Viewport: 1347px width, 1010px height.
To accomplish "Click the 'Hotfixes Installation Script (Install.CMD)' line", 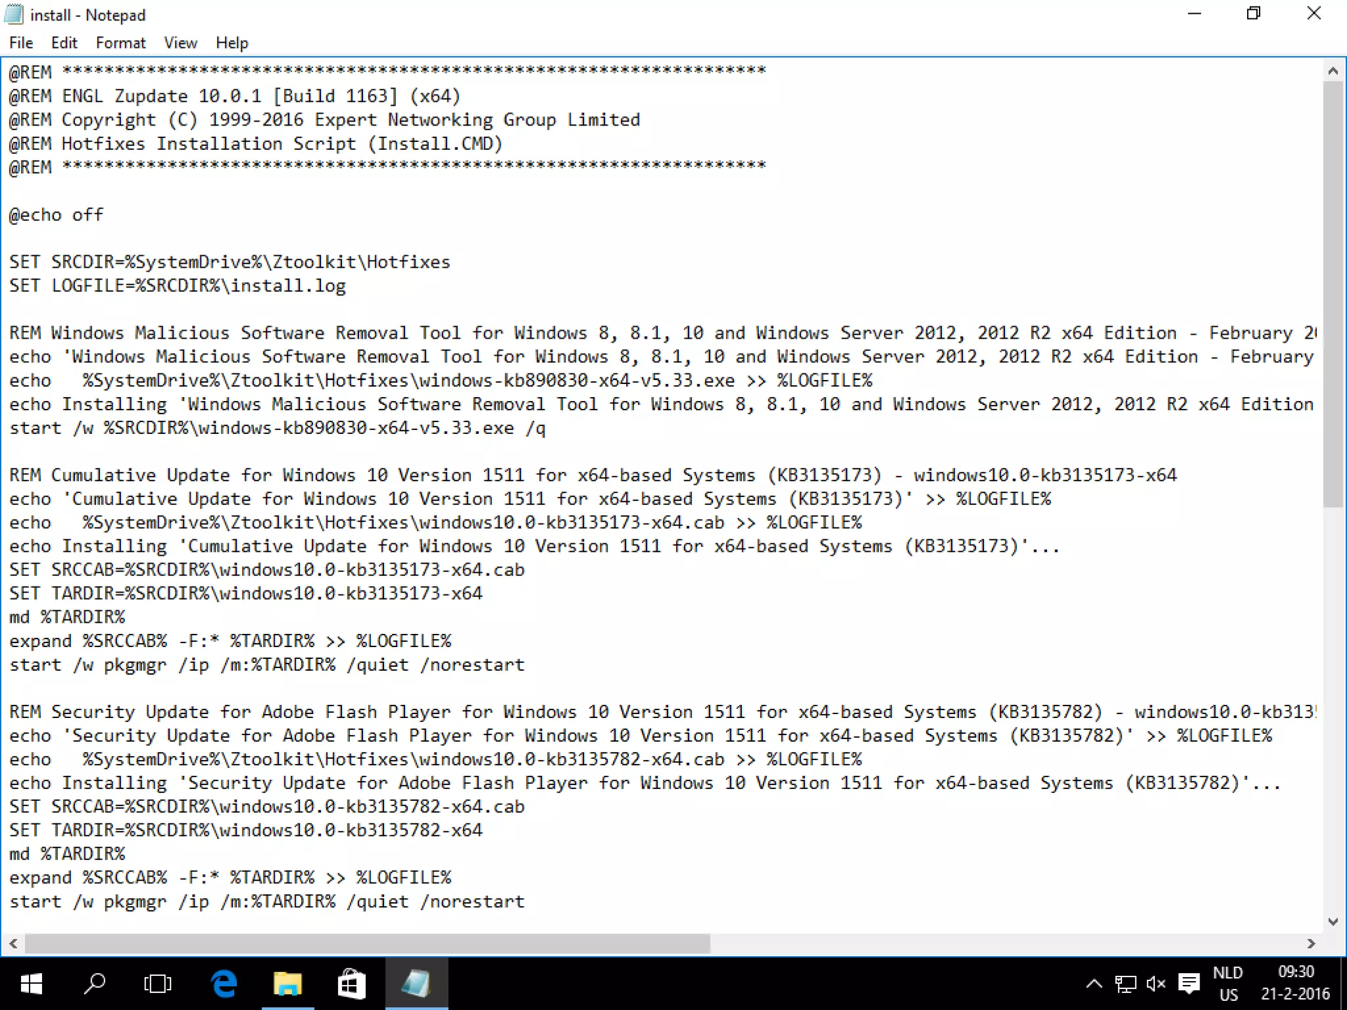I will (x=256, y=144).
